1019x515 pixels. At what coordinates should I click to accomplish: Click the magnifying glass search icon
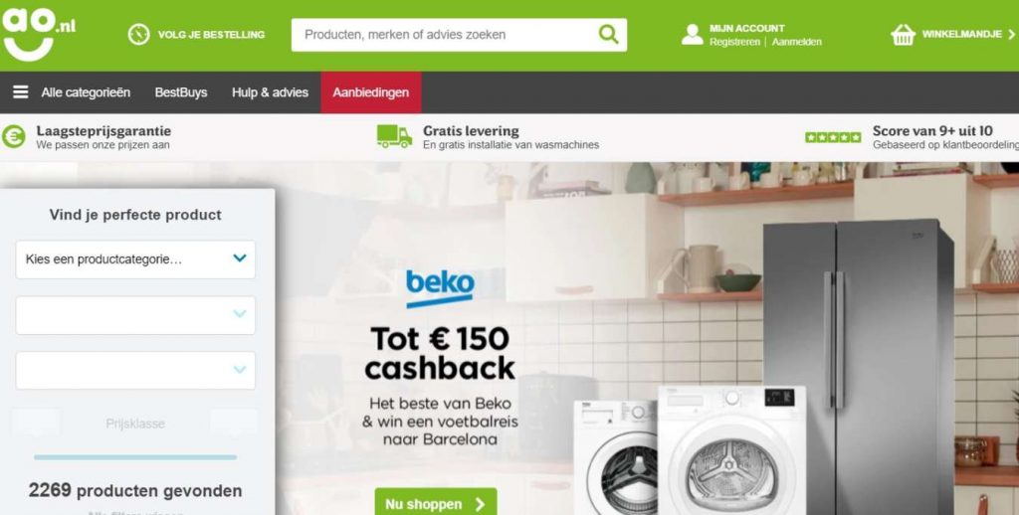(608, 35)
